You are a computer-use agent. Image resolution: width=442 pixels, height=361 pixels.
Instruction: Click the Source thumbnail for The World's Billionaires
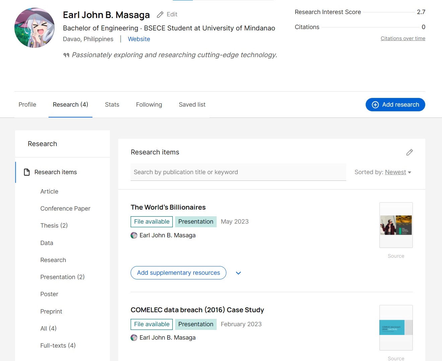[396, 225]
